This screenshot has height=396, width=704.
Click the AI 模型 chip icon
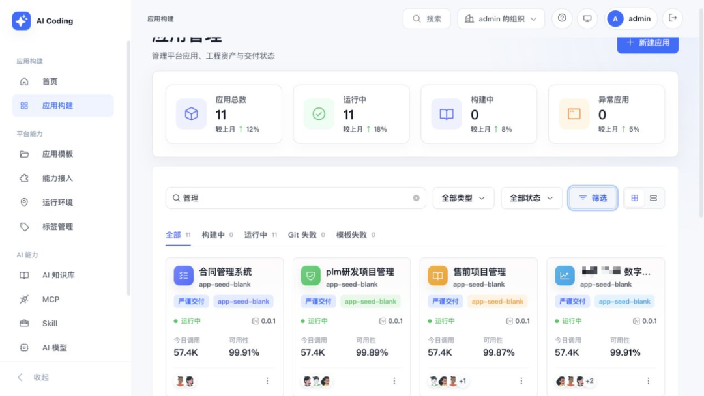24,348
